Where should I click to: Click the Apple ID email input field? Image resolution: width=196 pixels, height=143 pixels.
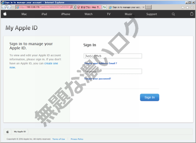coord(113,56)
